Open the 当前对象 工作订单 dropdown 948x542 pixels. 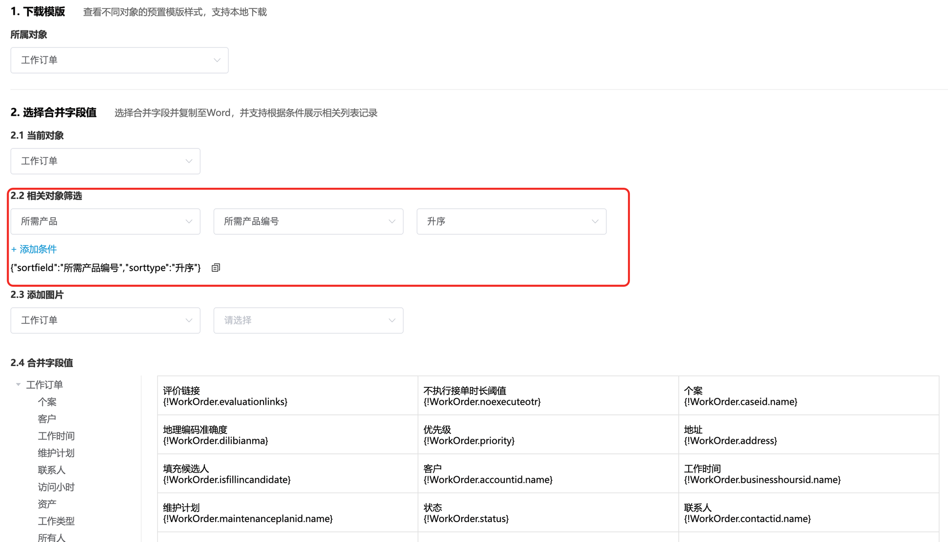pos(105,161)
